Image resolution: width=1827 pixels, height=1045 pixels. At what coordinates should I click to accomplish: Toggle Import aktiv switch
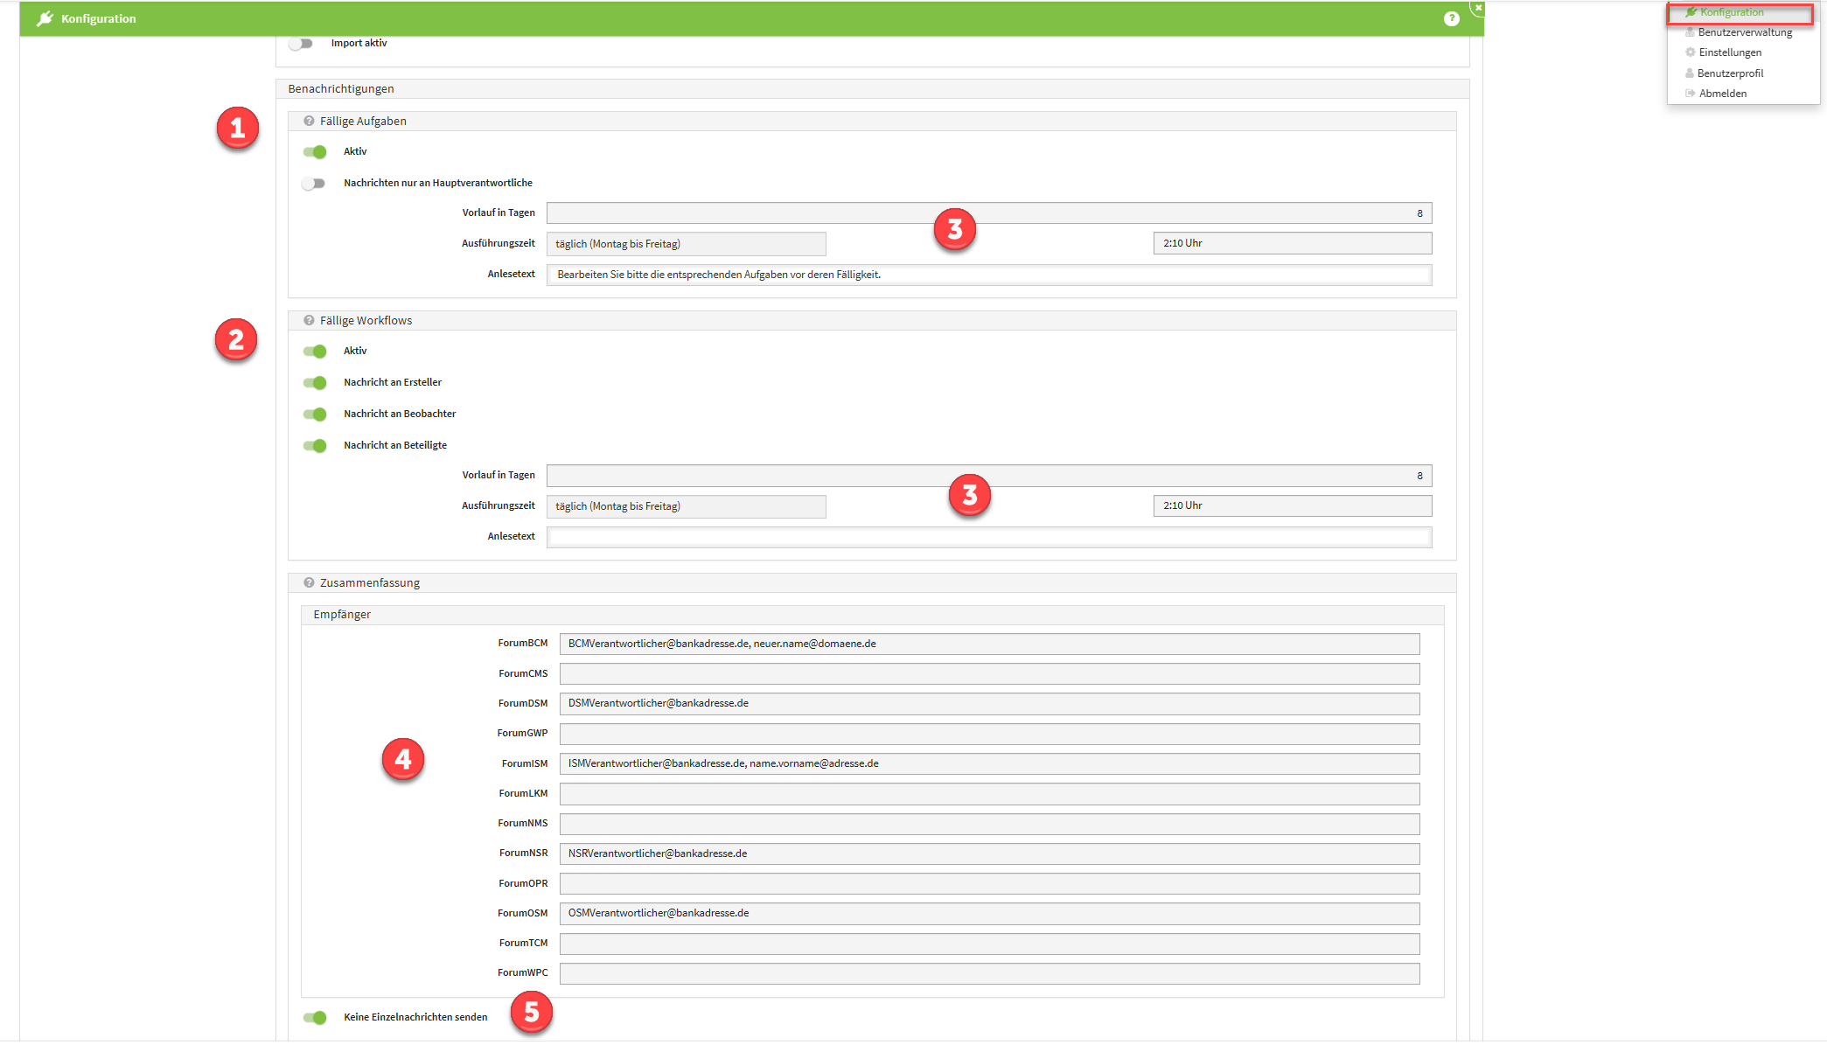point(301,44)
